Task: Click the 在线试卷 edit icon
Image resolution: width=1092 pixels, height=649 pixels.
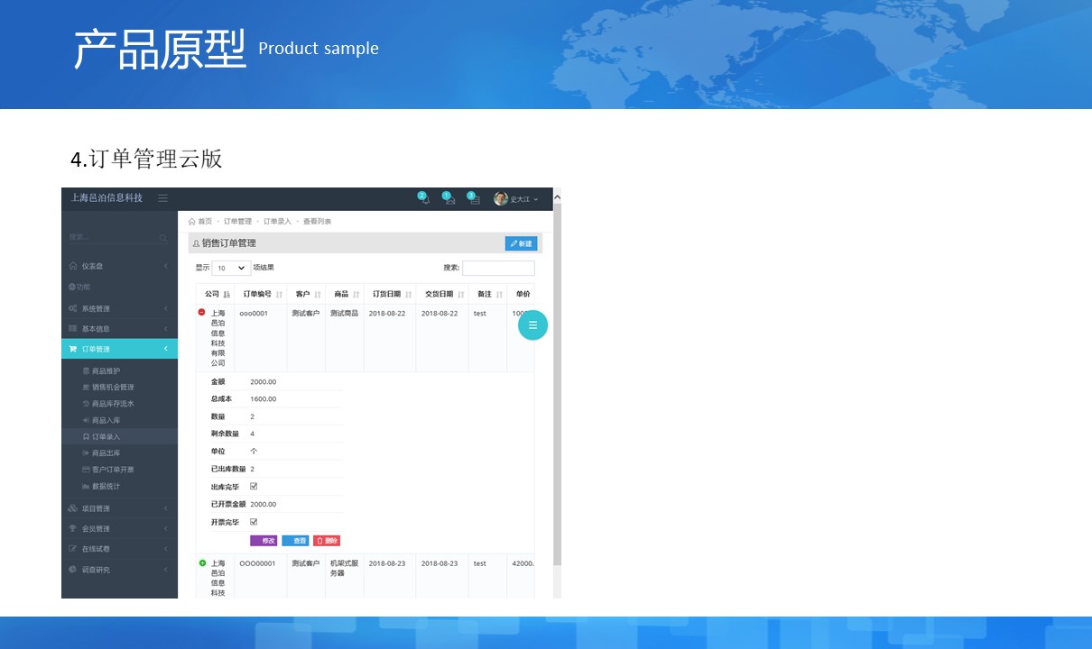Action: click(x=73, y=548)
